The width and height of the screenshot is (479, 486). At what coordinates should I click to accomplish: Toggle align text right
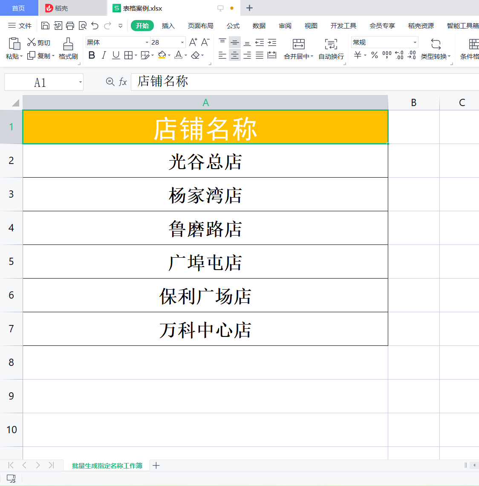point(247,55)
